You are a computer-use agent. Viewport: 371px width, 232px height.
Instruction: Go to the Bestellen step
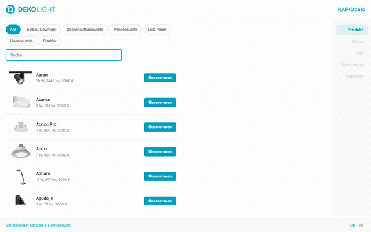[354, 76]
